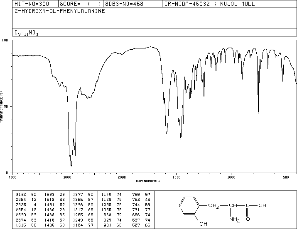
Task: Select peak table entry 731
Action: pos(136,210)
